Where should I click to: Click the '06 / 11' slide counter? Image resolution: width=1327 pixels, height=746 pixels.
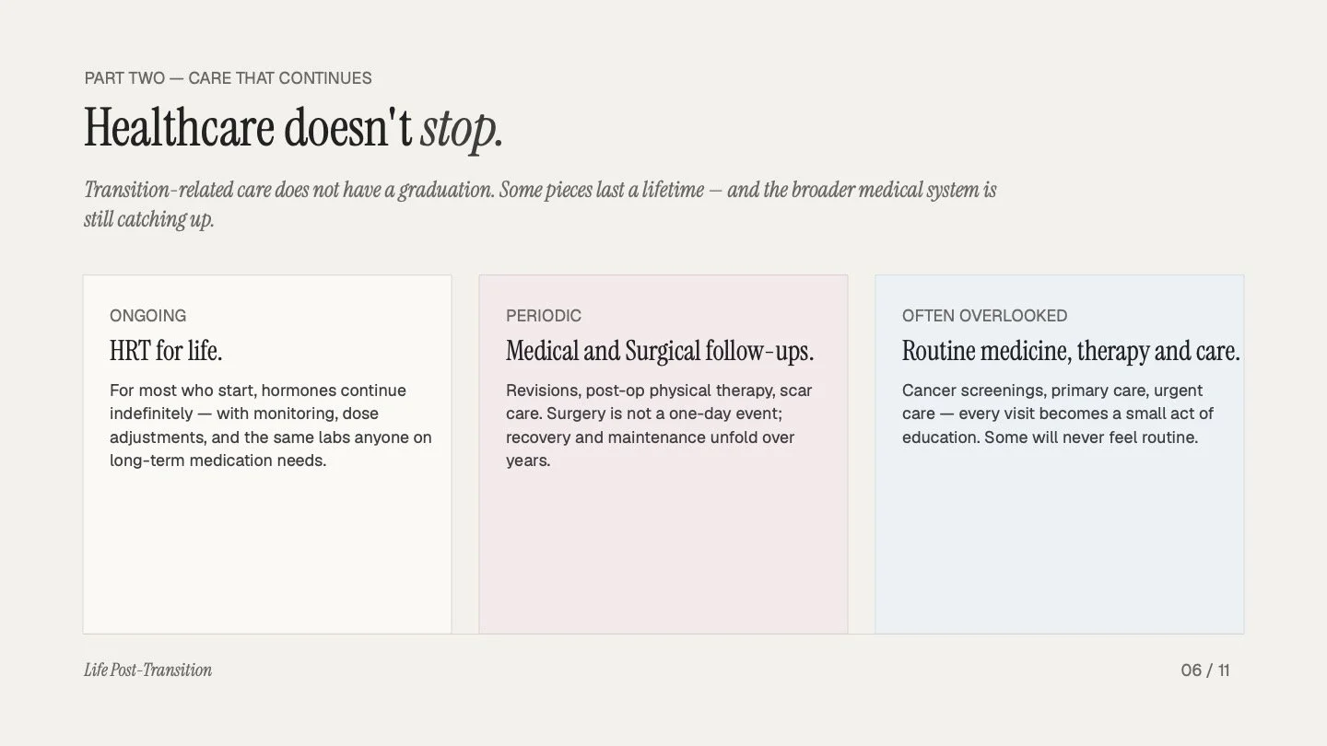coord(1205,670)
